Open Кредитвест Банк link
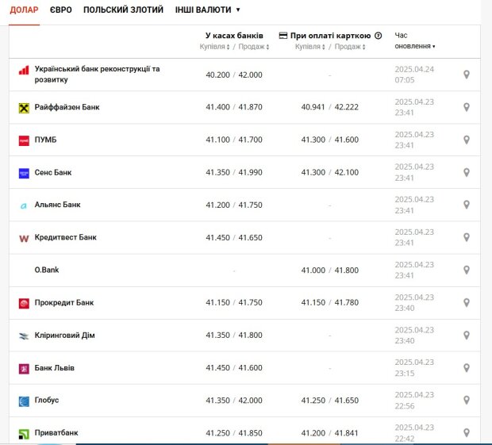This screenshot has height=445, width=492. point(66,237)
